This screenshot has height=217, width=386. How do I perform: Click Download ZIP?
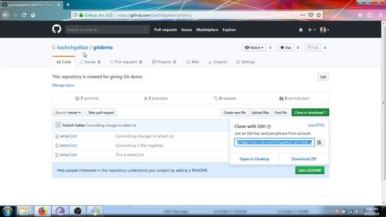(304, 159)
